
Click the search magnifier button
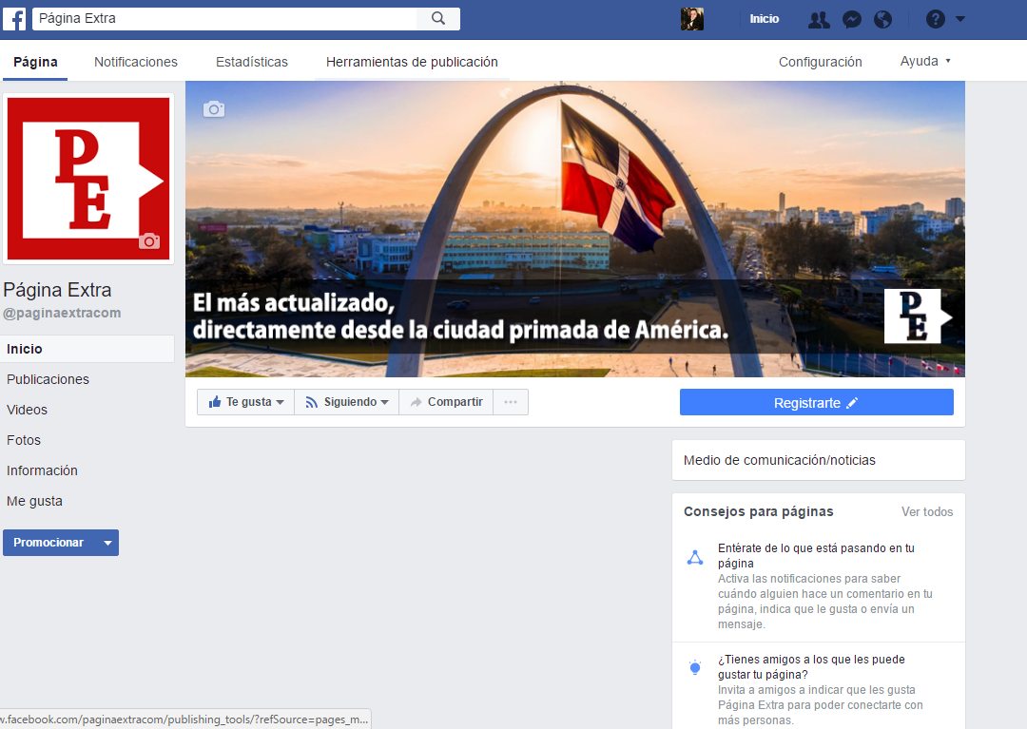(x=438, y=18)
